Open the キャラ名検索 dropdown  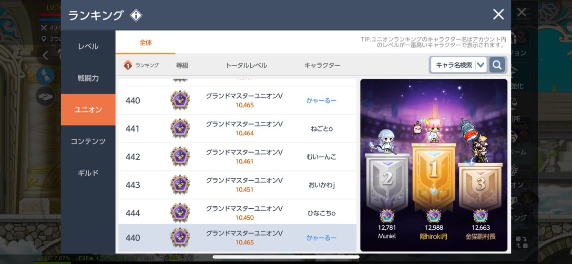(x=459, y=65)
